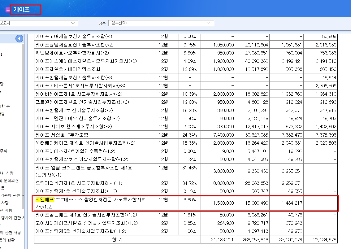Click the yellow highlighted 티앤에프 text
This screenshot has width=351, height=249.
[x=45, y=199]
